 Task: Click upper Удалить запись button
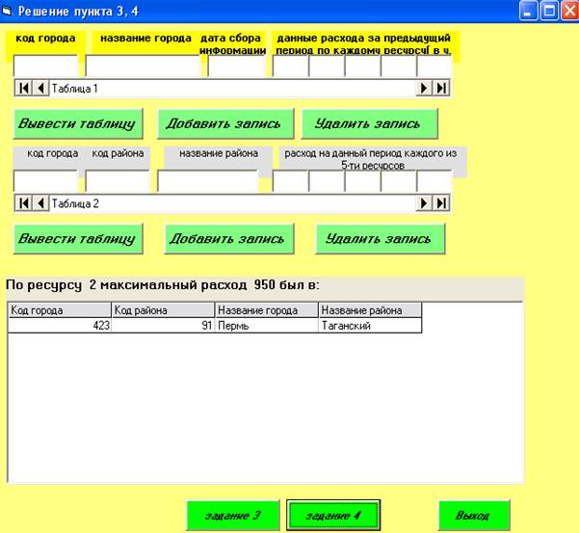(x=368, y=124)
